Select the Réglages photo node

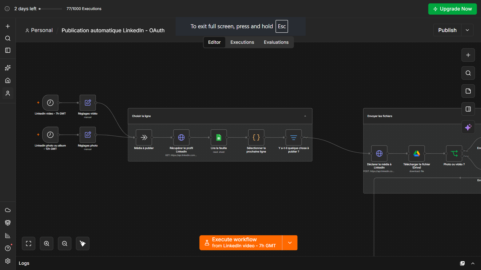(x=88, y=135)
